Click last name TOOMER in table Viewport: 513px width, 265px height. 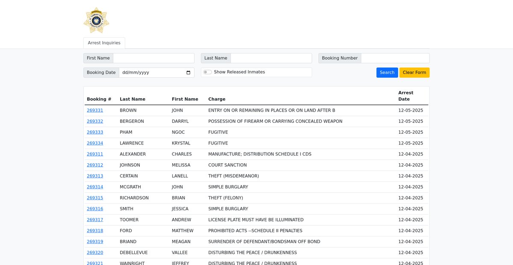pos(130,220)
